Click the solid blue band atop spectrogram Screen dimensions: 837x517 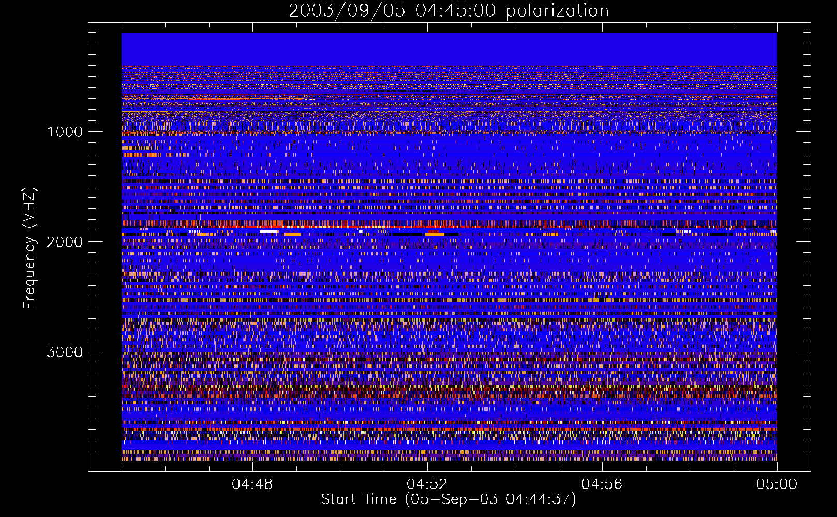click(449, 49)
